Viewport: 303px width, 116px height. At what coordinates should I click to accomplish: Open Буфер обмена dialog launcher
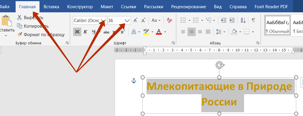click(67, 43)
